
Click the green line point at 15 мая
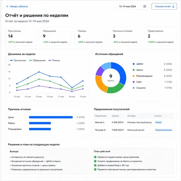39,79
